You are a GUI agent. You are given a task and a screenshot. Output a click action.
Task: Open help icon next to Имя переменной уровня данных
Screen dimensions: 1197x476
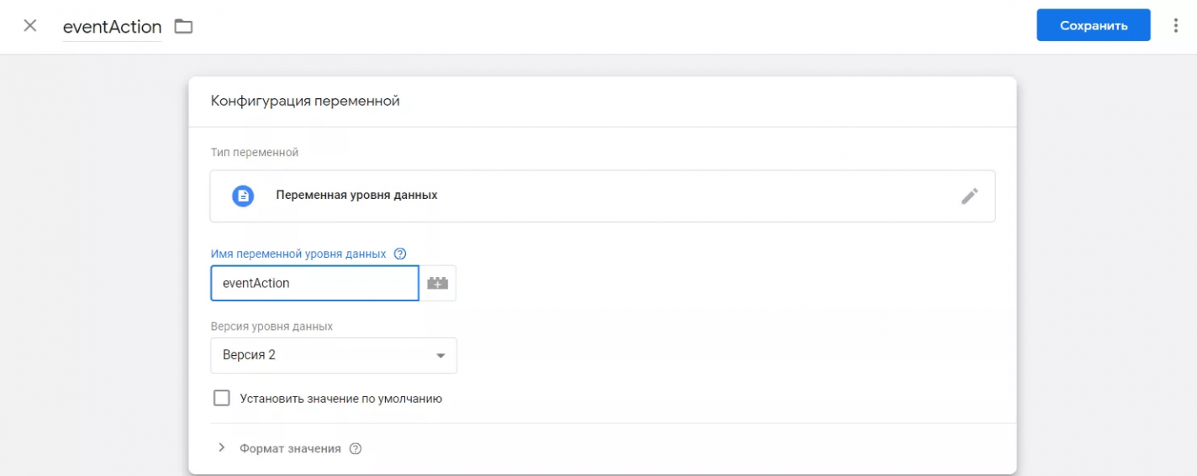click(x=400, y=254)
